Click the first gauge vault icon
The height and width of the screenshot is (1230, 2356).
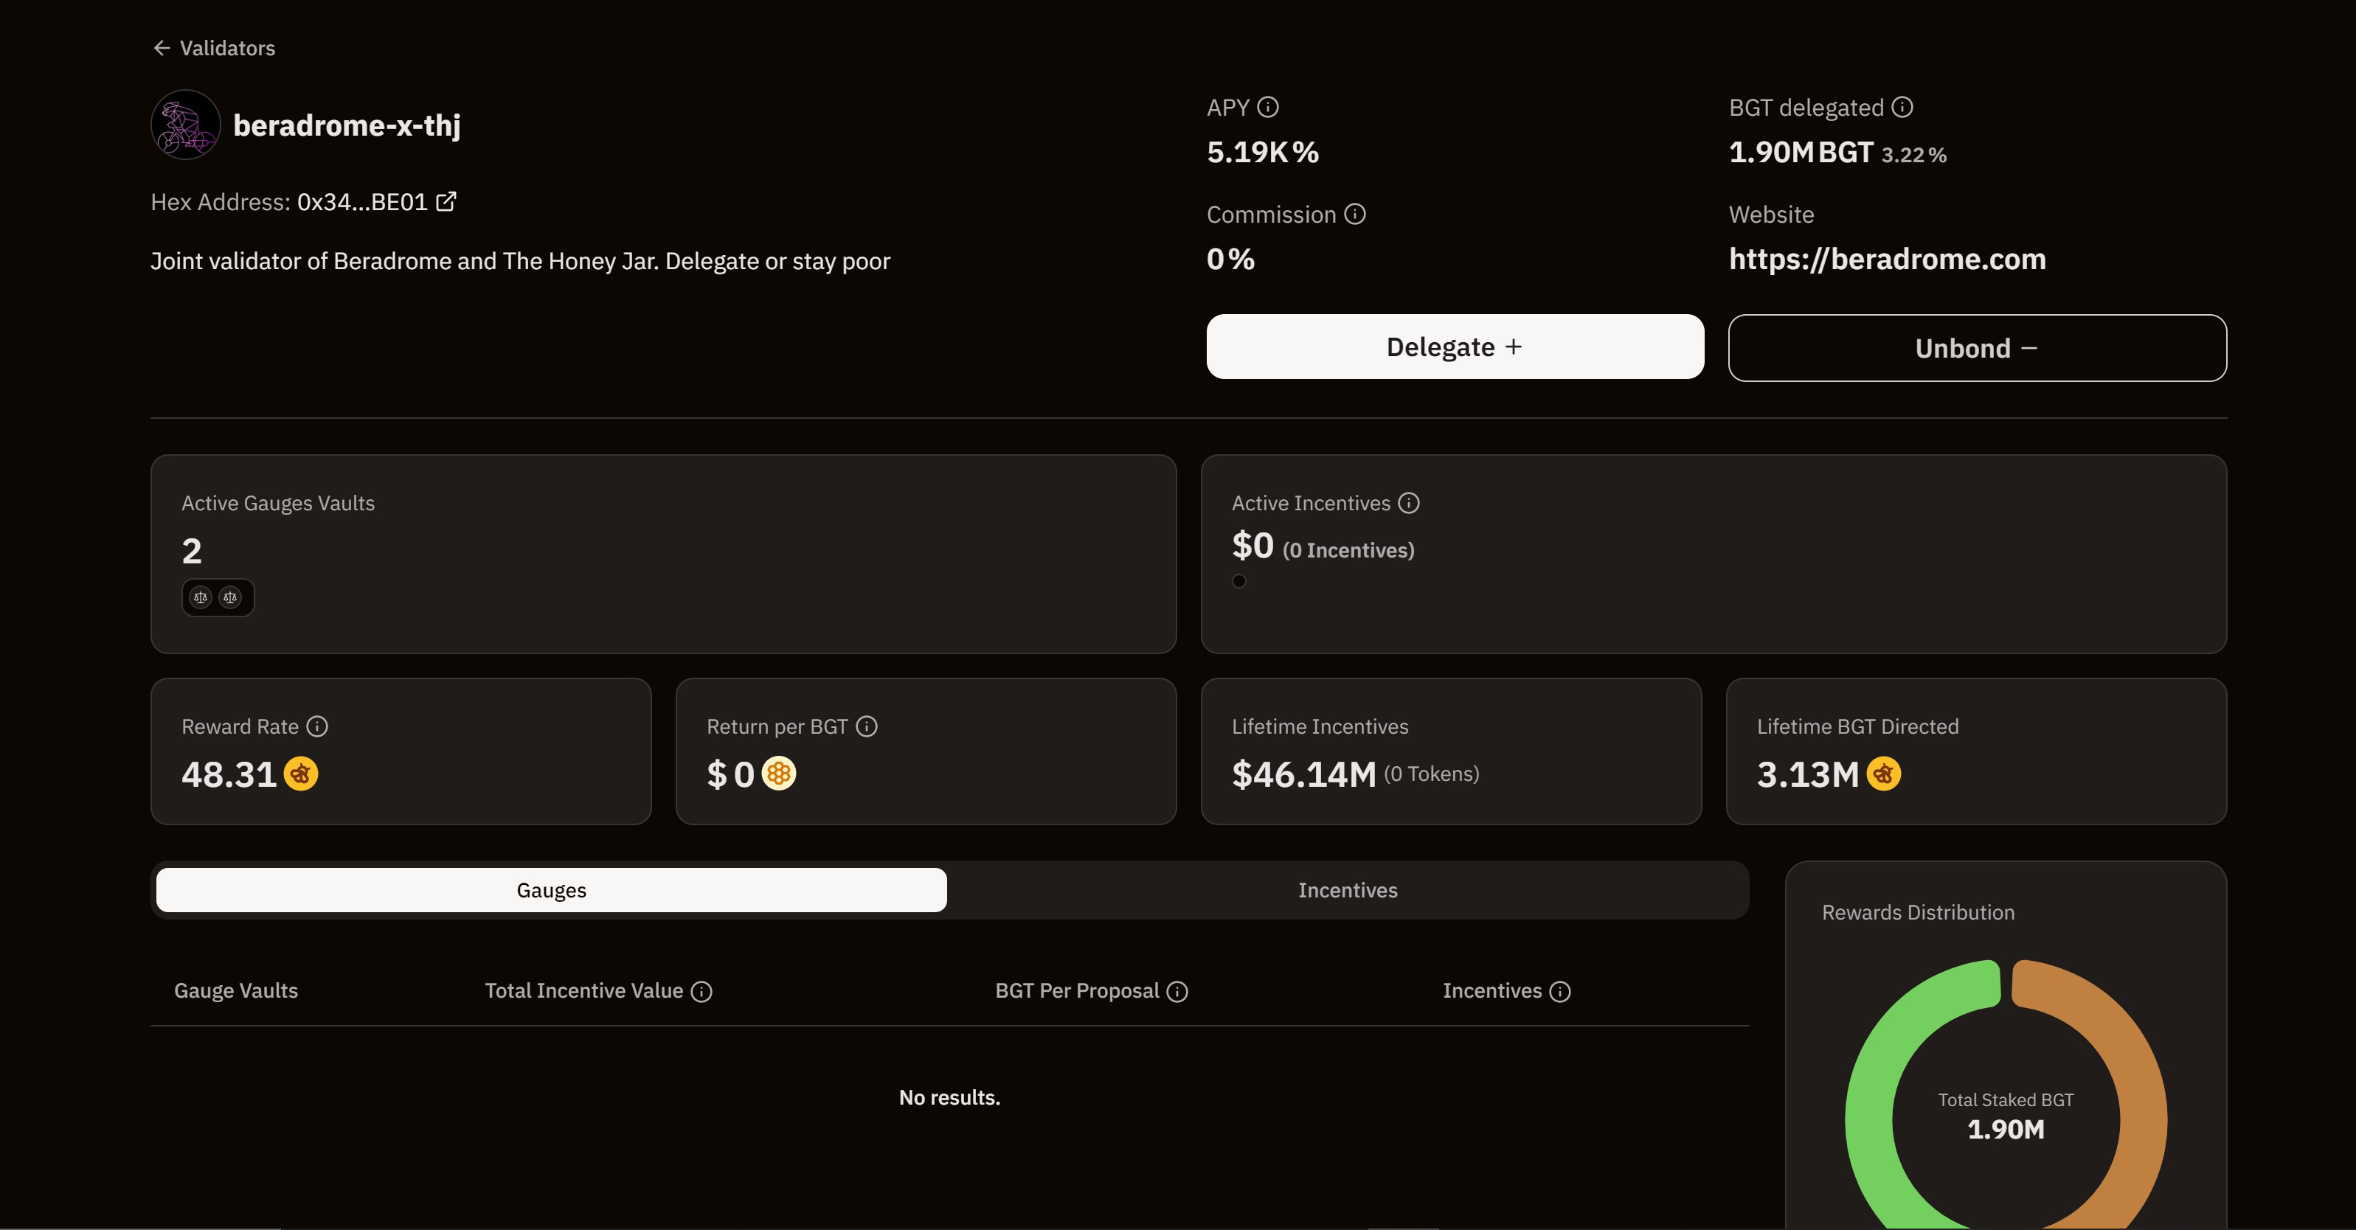coord(201,597)
